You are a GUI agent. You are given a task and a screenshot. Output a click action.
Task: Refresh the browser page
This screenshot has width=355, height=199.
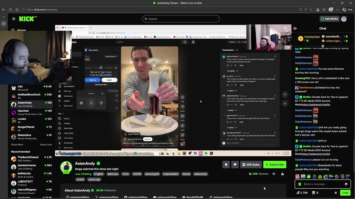(x=10, y=9)
